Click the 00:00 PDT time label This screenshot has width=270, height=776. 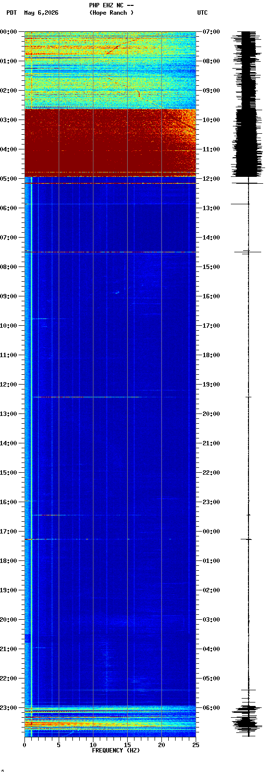click(8, 32)
